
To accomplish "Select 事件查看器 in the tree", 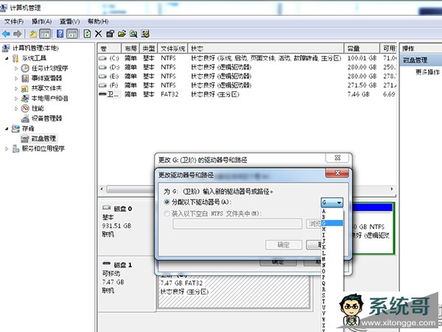I will click(x=46, y=78).
